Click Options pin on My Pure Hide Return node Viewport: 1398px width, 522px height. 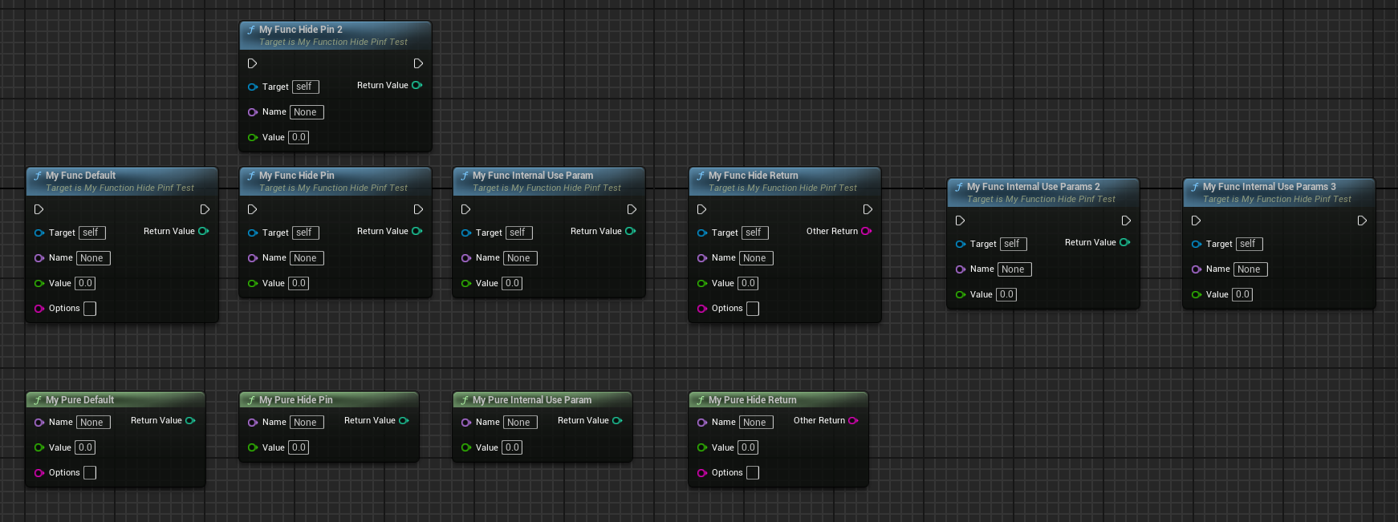pos(702,473)
